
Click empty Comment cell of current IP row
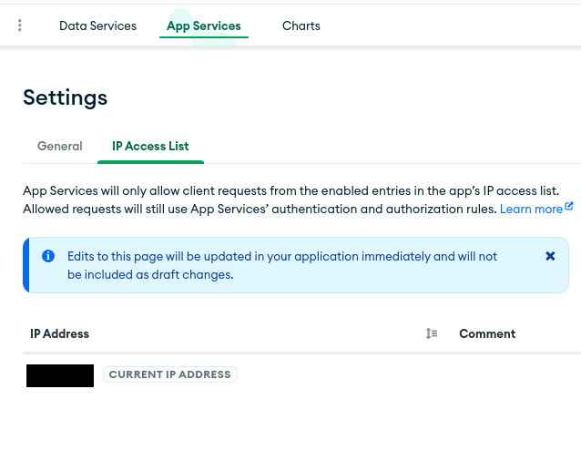pyautogui.click(x=510, y=375)
